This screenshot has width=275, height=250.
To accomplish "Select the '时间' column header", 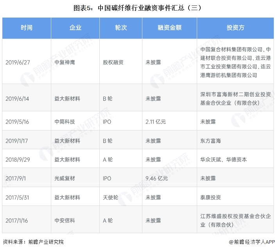I will point(27,28).
